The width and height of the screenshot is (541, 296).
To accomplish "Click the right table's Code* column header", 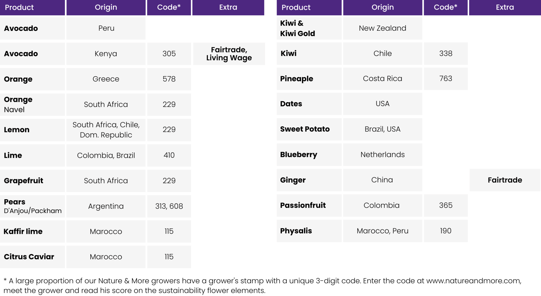I will click(x=445, y=7).
